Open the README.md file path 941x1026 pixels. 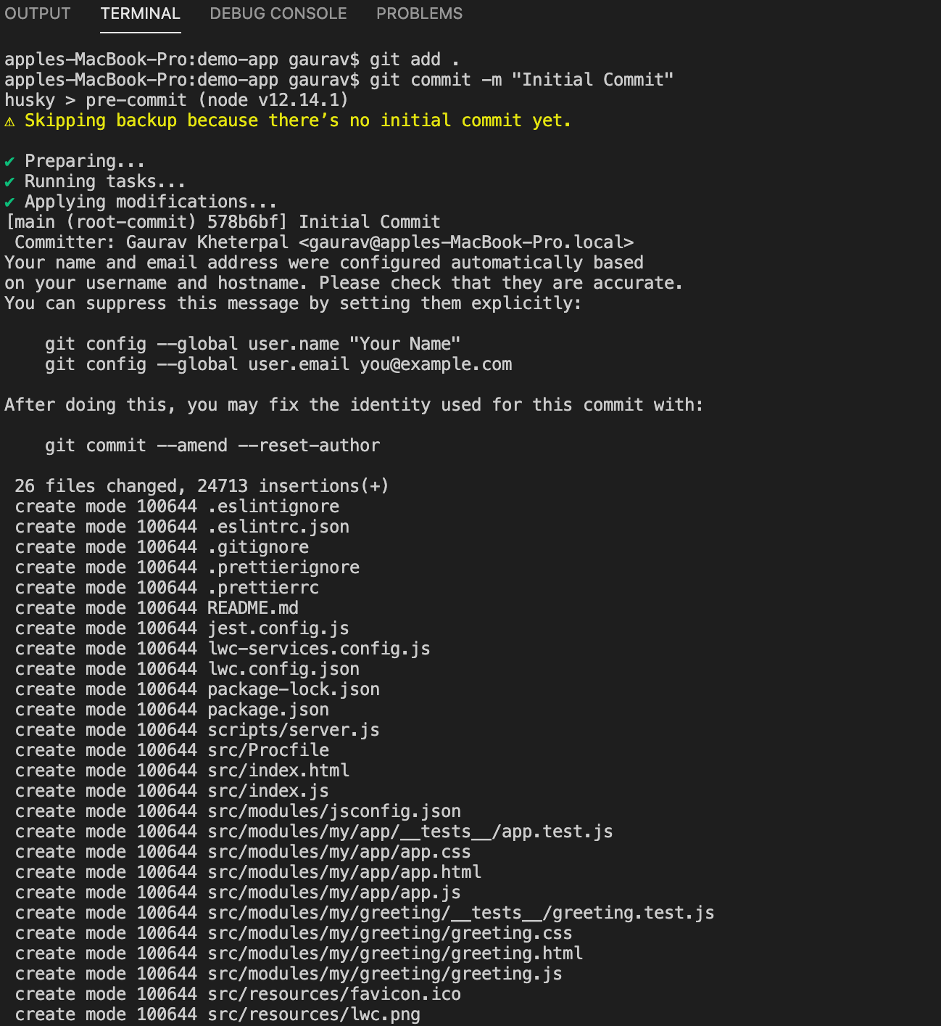pos(252,608)
